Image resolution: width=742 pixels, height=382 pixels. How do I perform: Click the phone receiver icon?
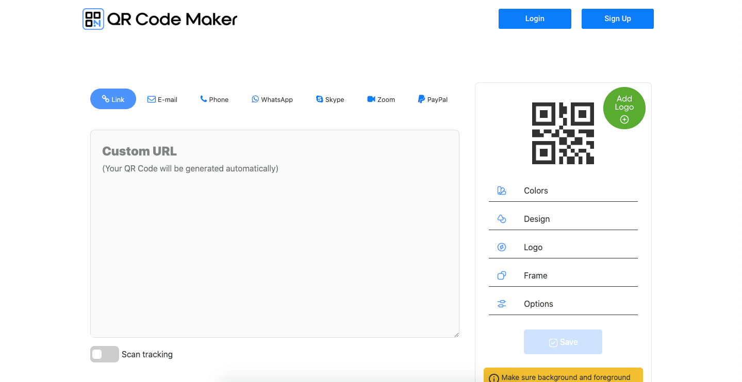(x=203, y=99)
